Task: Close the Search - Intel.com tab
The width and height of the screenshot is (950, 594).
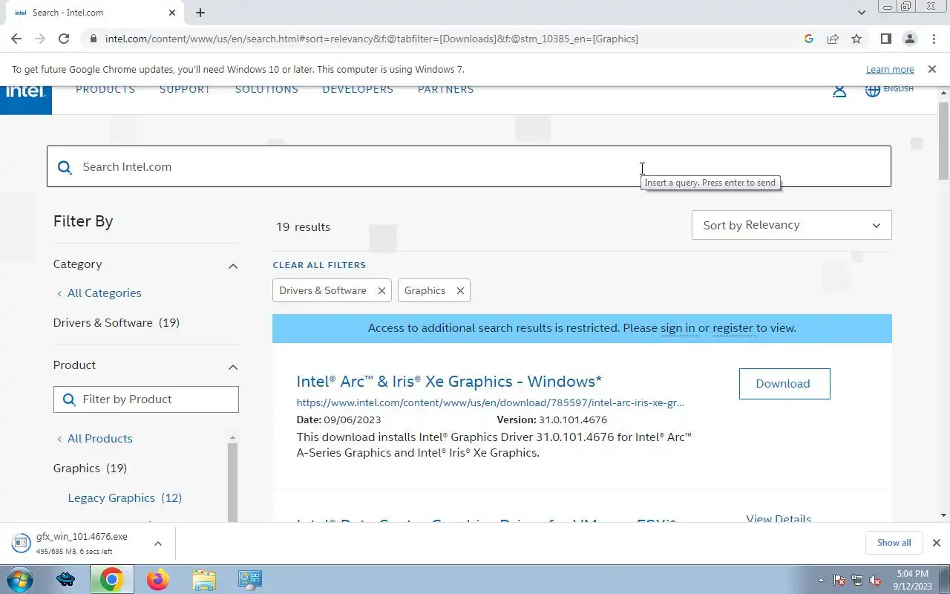Action: coord(172,13)
